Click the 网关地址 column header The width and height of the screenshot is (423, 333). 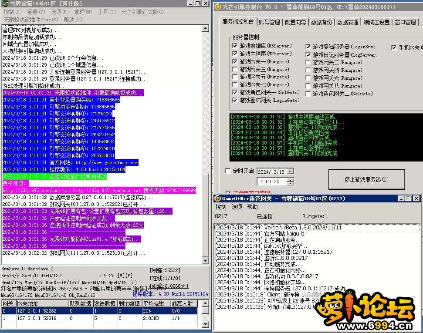pos(42,303)
